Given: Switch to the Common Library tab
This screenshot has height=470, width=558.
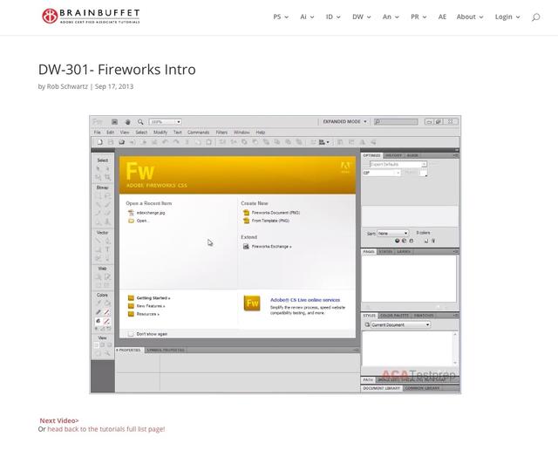Looking at the screenshot, I should (422, 388).
